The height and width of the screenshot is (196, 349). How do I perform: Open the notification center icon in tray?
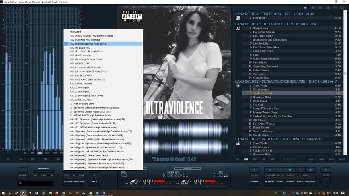(x=343, y=193)
